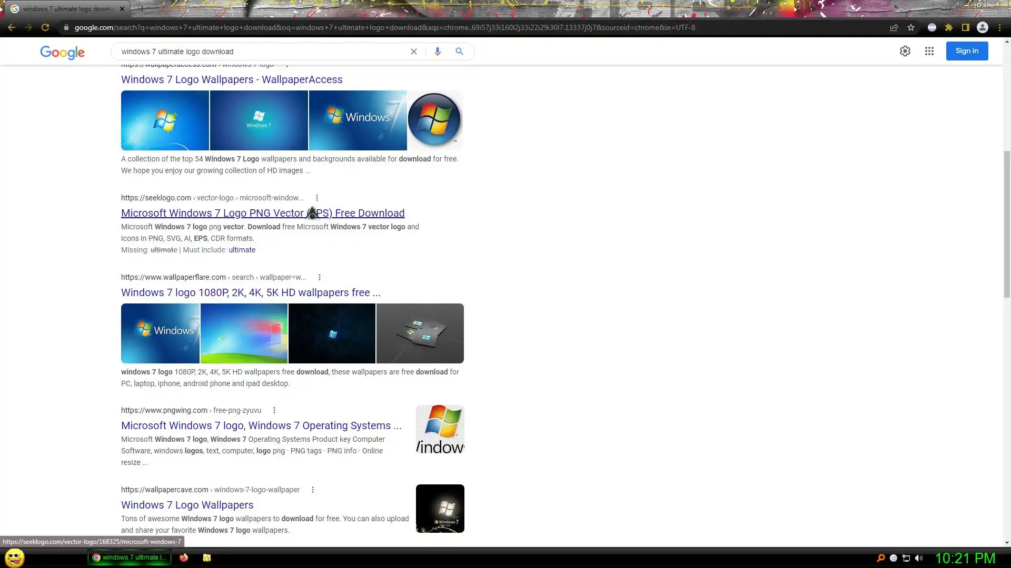The image size is (1011, 568).
Task: Bookmark this page with the star icon
Action: point(911,27)
